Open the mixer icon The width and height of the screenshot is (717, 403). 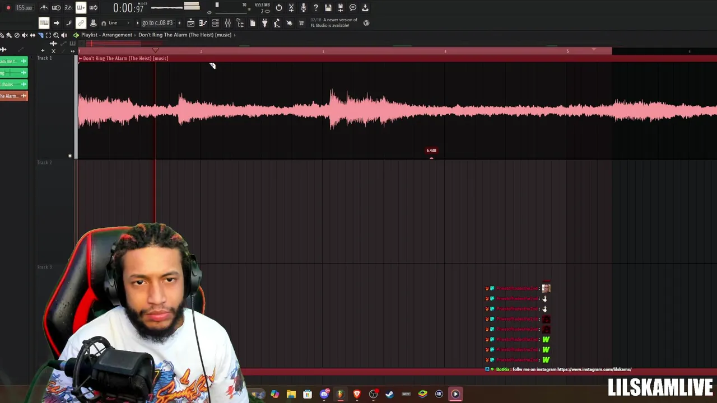pyautogui.click(x=227, y=23)
